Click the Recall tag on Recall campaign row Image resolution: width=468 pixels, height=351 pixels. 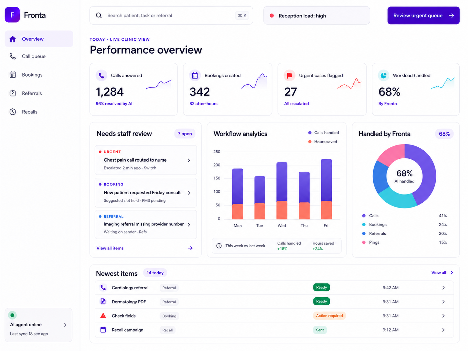pyautogui.click(x=167, y=330)
